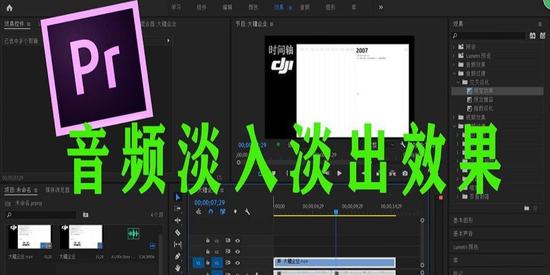Select the Slip tool
The height and width of the screenshot is (275, 550).
177,245
